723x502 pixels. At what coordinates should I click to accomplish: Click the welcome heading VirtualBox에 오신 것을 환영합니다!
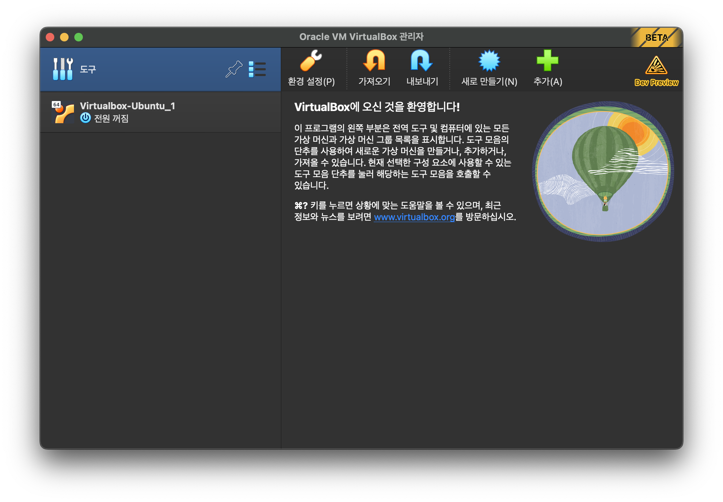[x=377, y=107]
